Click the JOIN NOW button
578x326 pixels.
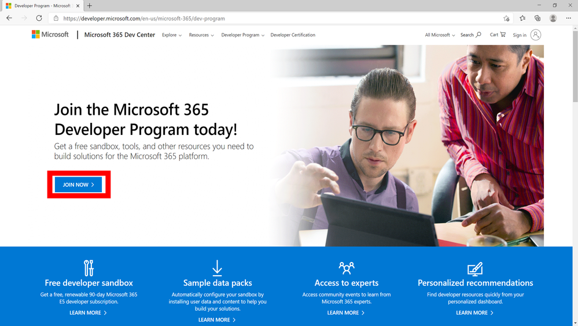78,185
